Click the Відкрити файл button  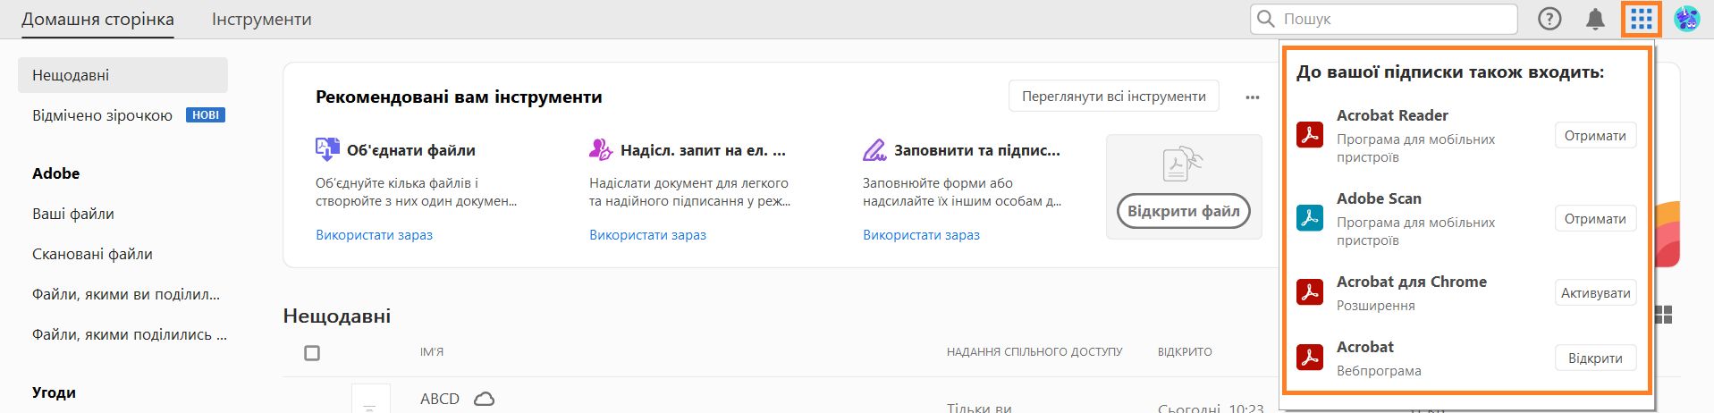coord(1183,211)
